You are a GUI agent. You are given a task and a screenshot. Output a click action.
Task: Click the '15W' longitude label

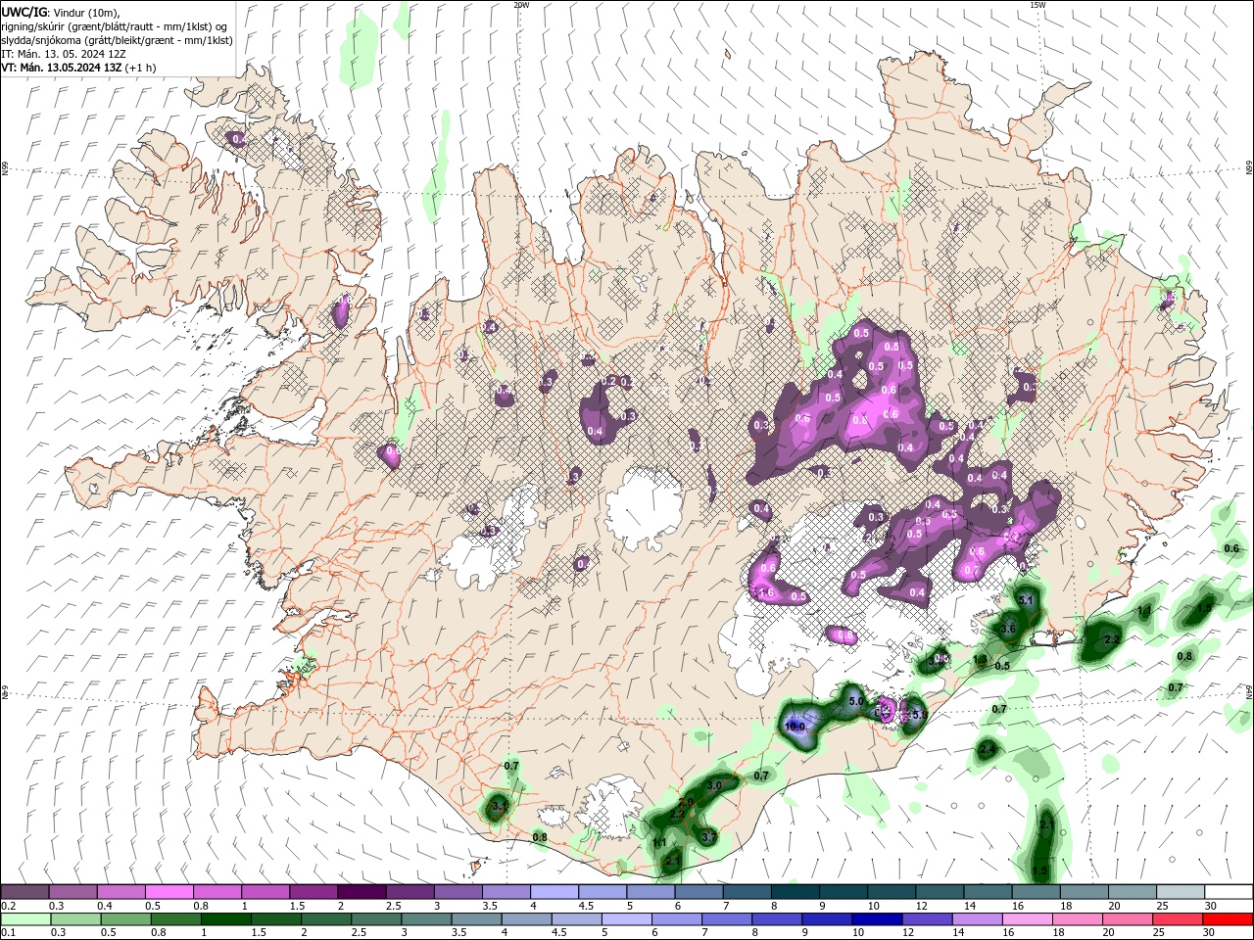1038,5
